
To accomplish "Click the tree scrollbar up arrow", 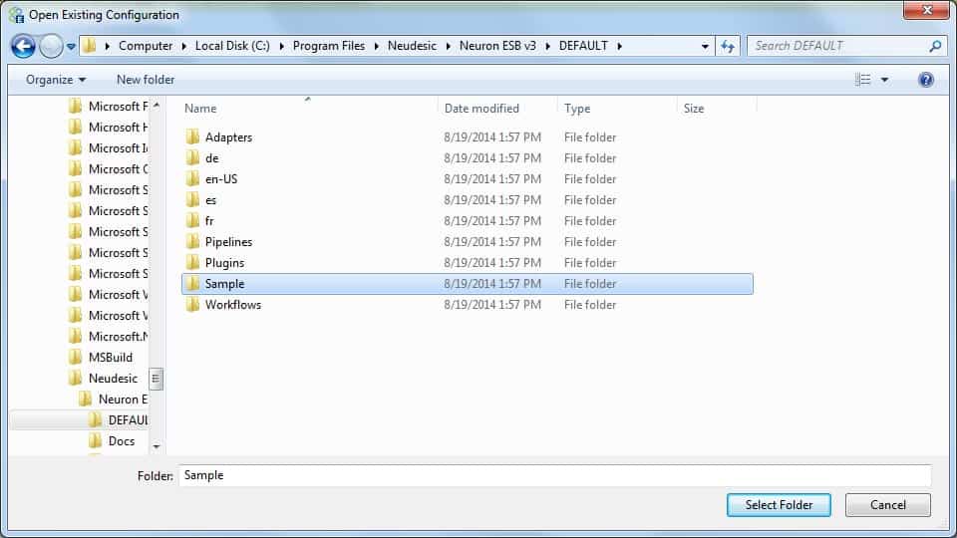I will (x=157, y=105).
